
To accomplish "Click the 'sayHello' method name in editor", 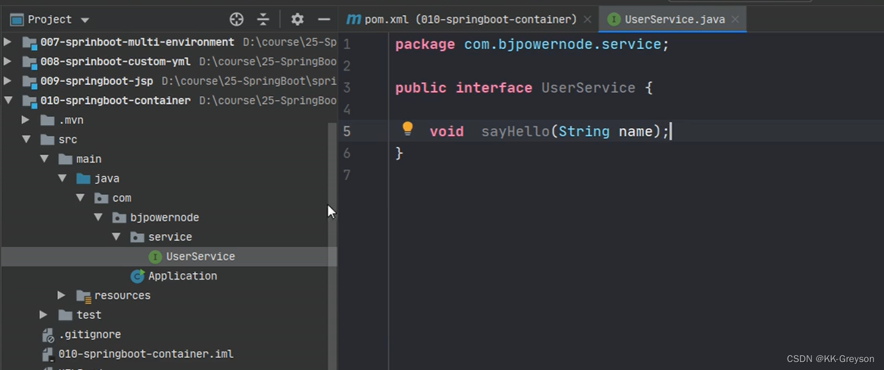I will click(x=515, y=132).
